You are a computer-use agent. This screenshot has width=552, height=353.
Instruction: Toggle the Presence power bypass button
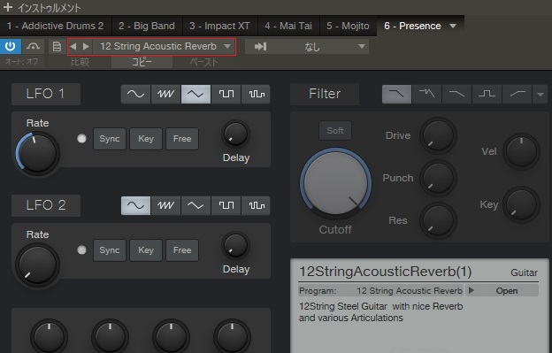[x=11, y=47]
